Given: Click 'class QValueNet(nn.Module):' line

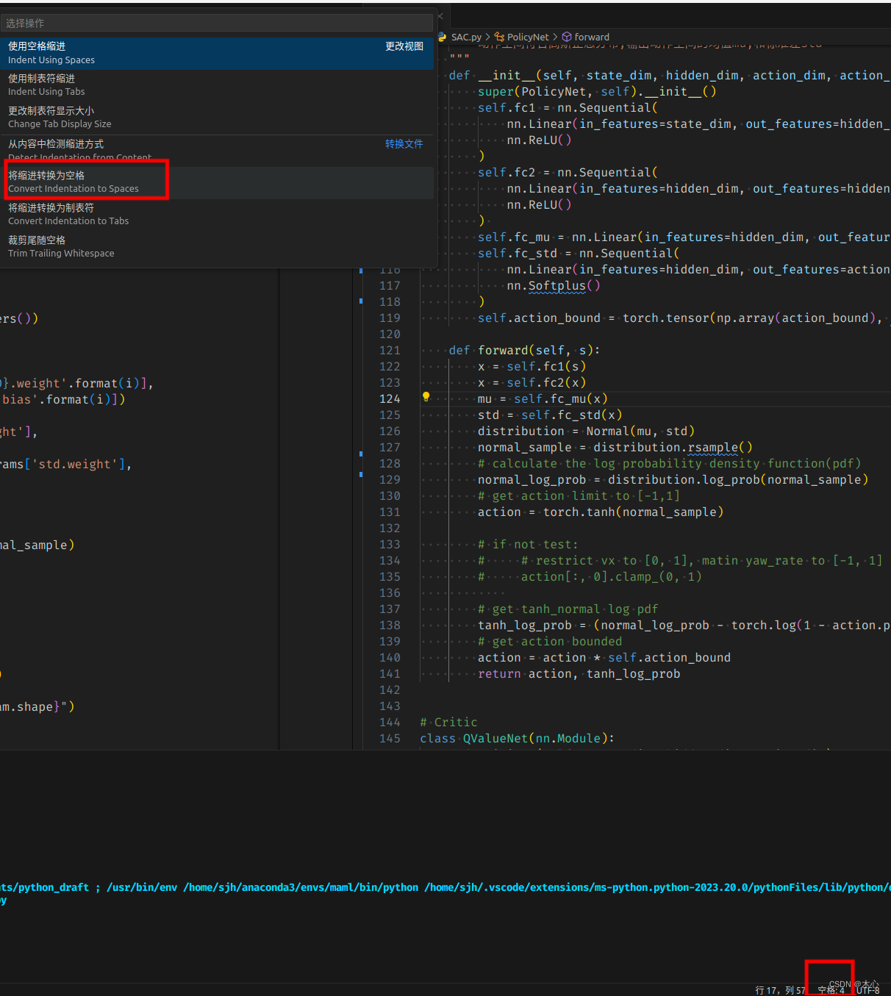Looking at the screenshot, I should [517, 738].
